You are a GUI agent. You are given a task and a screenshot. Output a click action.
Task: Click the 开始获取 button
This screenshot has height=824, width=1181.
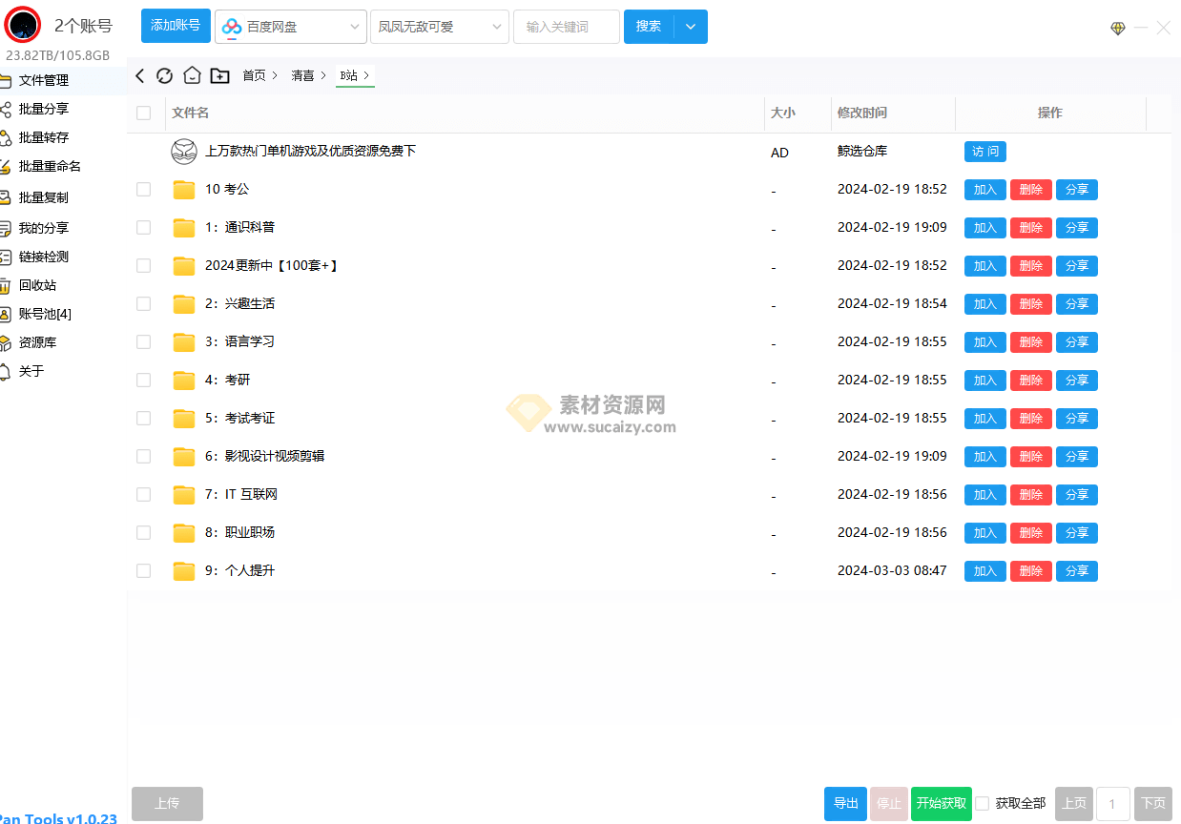(941, 803)
